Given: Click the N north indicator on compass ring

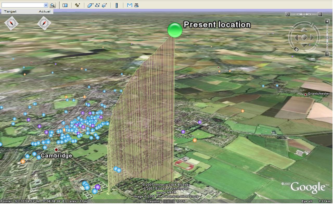Looking at the screenshot, I should [296, 49].
